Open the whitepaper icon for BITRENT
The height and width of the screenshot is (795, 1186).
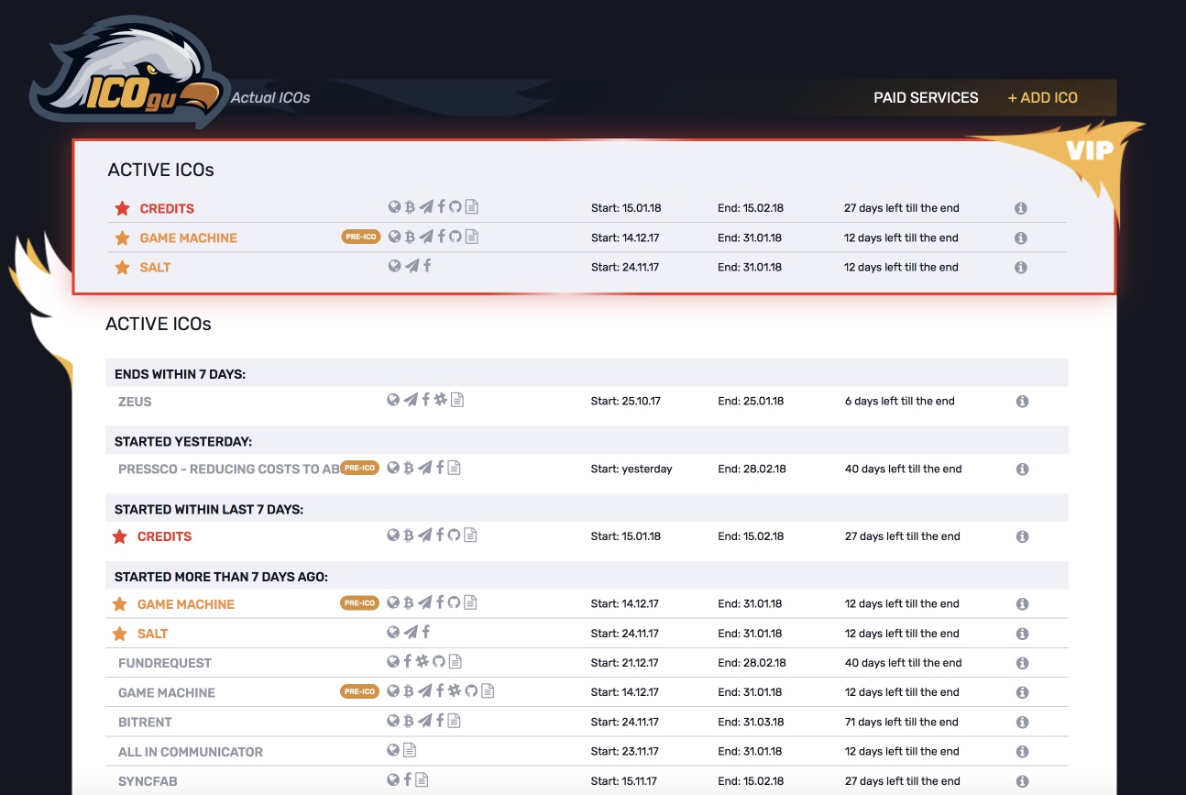click(x=455, y=721)
